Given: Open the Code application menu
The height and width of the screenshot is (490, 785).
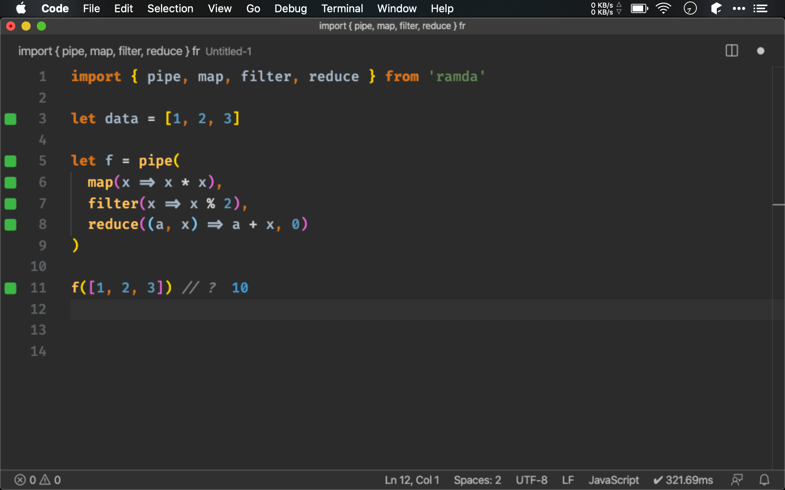Looking at the screenshot, I should (x=55, y=8).
